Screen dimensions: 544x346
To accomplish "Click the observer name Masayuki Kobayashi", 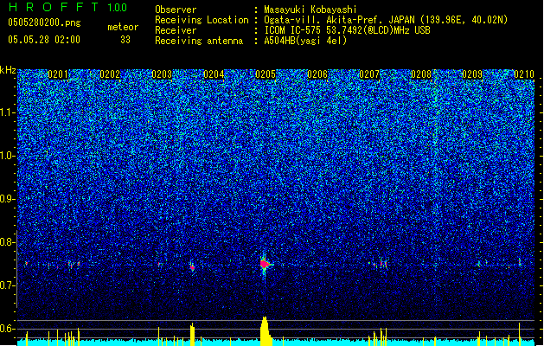I will (310, 10).
